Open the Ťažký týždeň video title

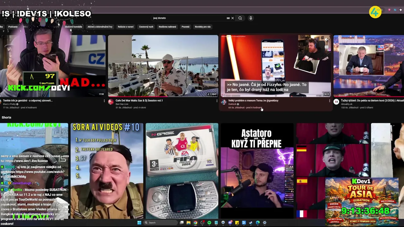point(372,101)
